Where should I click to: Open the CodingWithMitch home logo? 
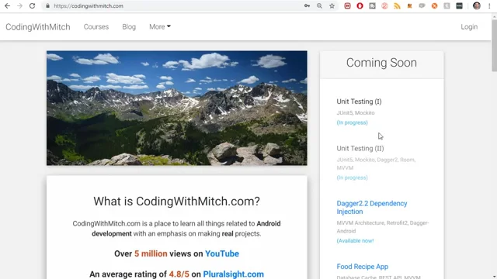click(x=38, y=27)
